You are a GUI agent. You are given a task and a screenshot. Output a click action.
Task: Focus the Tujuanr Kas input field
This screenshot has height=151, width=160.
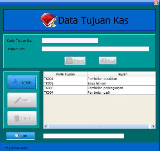(95, 49)
